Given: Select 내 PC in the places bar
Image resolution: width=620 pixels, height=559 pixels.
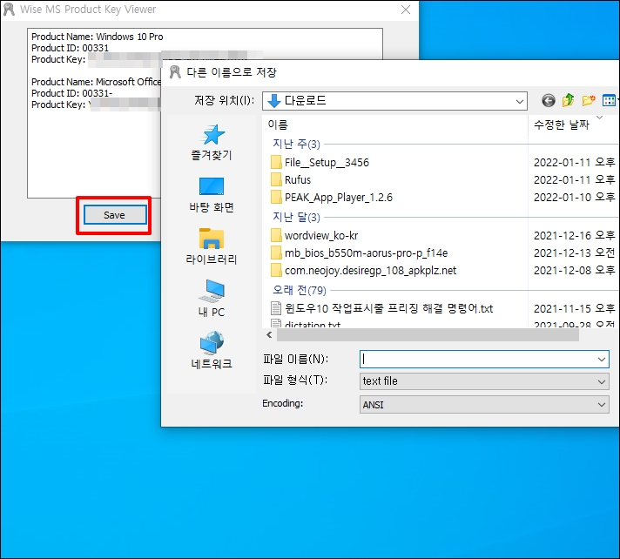Looking at the screenshot, I should [212, 299].
